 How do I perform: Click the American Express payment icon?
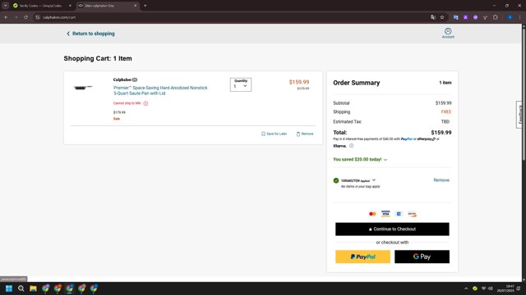pos(399,214)
